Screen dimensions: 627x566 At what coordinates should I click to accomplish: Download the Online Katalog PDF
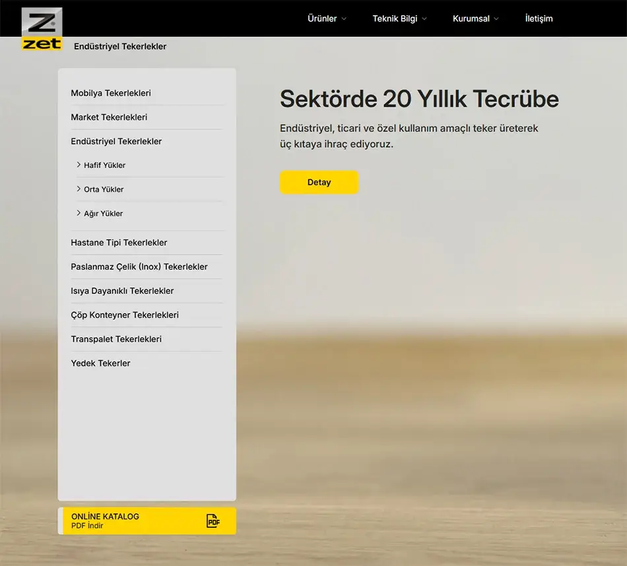coord(106,520)
